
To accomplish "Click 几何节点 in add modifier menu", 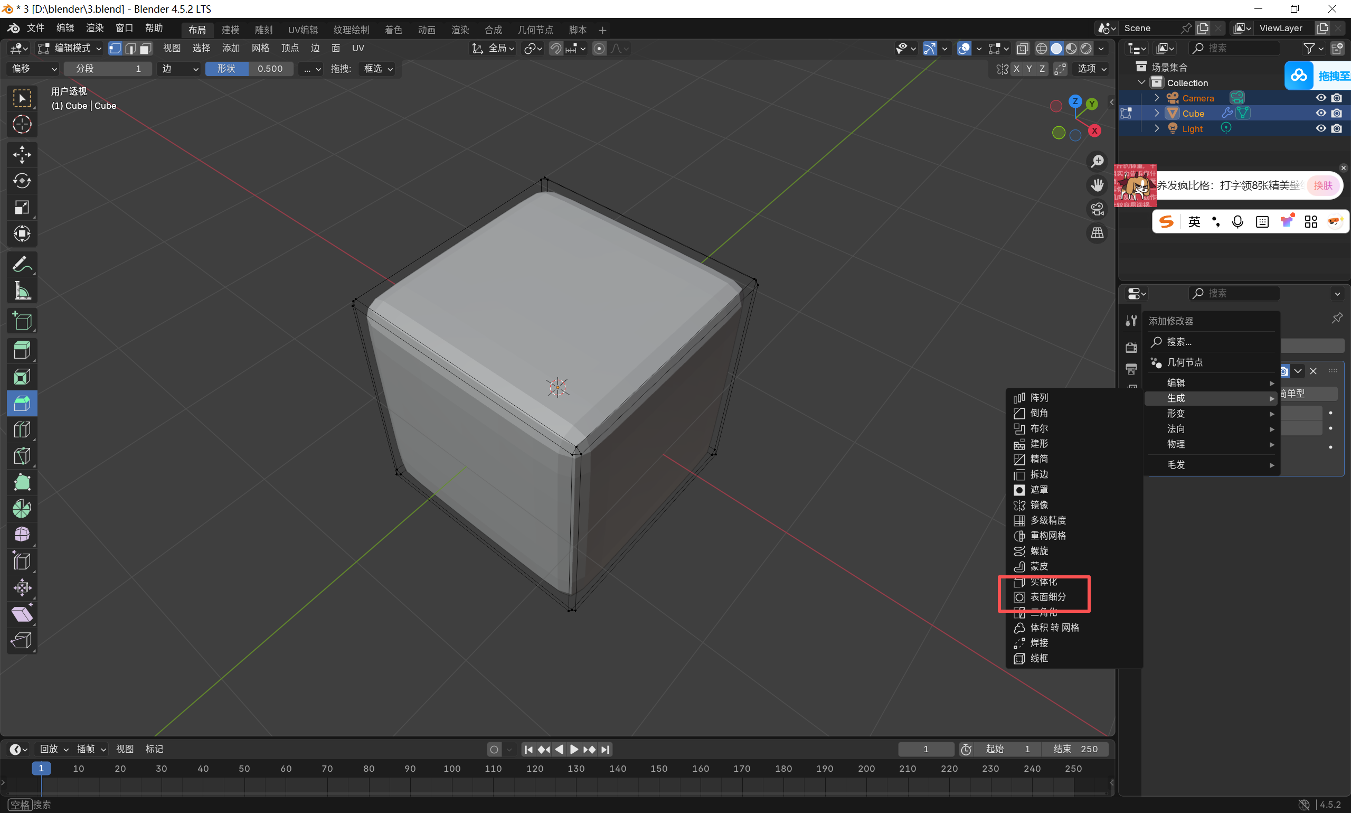I will click(1184, 362).
